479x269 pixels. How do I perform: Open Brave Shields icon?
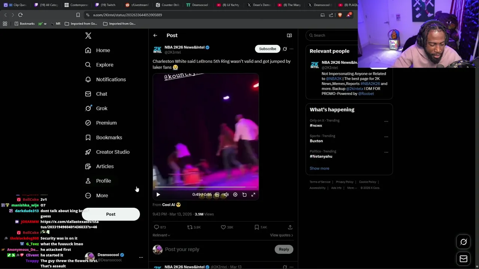(340, 15)
